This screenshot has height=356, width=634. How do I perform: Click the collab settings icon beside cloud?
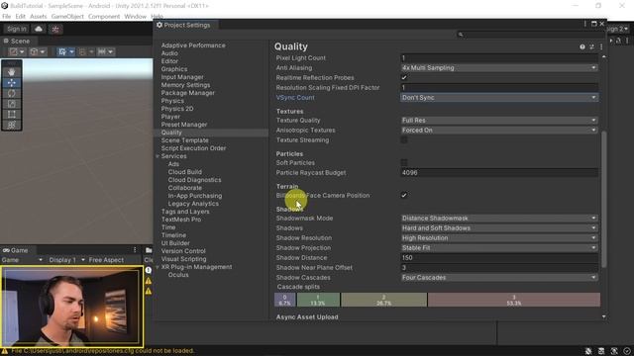(55, 29)
